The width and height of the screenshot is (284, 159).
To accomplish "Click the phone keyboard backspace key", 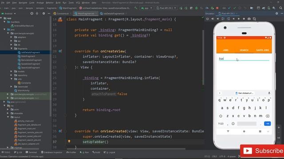I will coord(268,116).
